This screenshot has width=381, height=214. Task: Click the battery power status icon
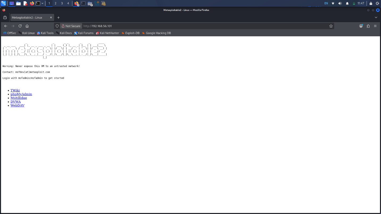pos(354,3)
